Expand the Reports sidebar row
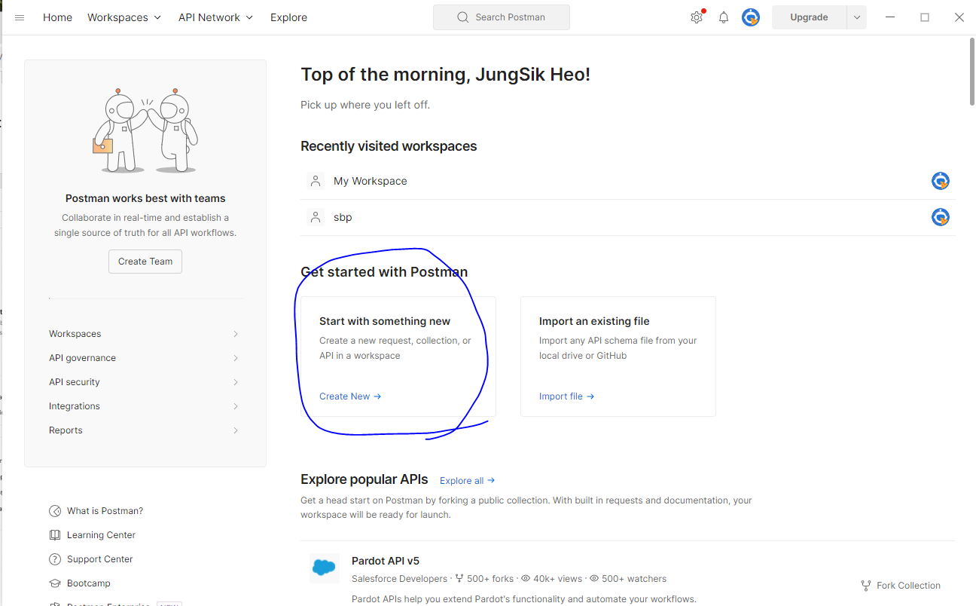Screen dimensions: 976x606 tap(143, 430)
